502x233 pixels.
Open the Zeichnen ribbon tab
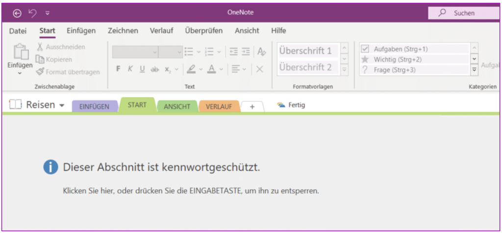click(x=123, y=31)
